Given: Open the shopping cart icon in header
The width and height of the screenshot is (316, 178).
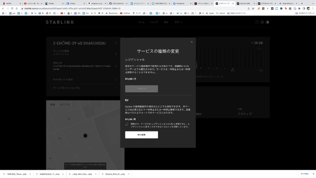Looking at the screenshot, I should coord(257,22).
